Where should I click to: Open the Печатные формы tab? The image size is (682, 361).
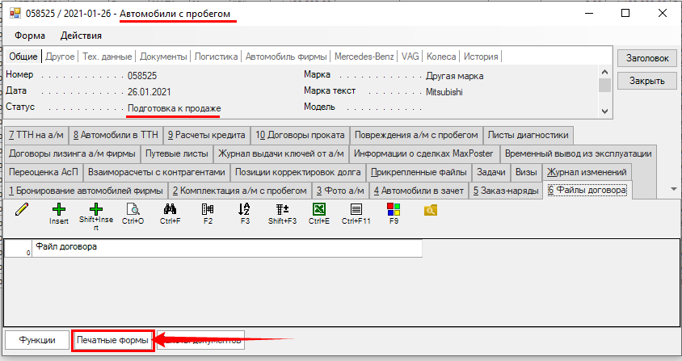[113, 341]
